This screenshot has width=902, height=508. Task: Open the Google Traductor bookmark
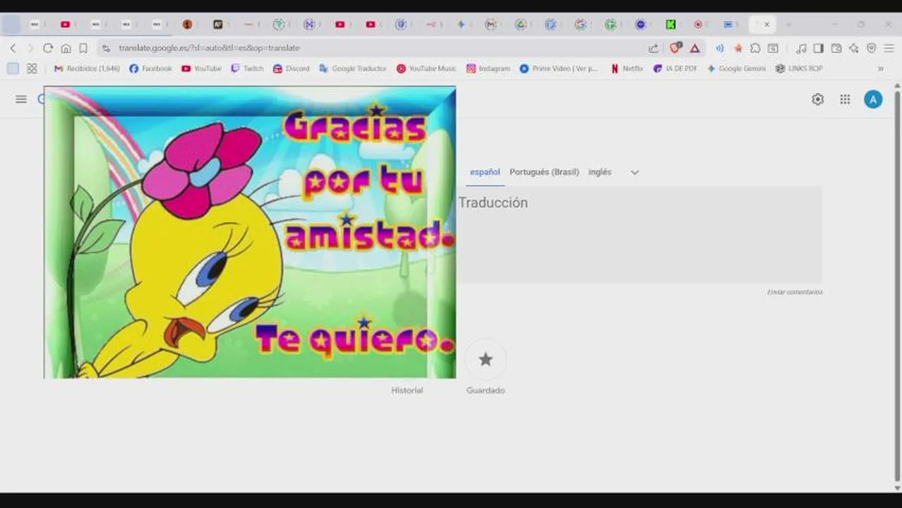pos(353,68)
